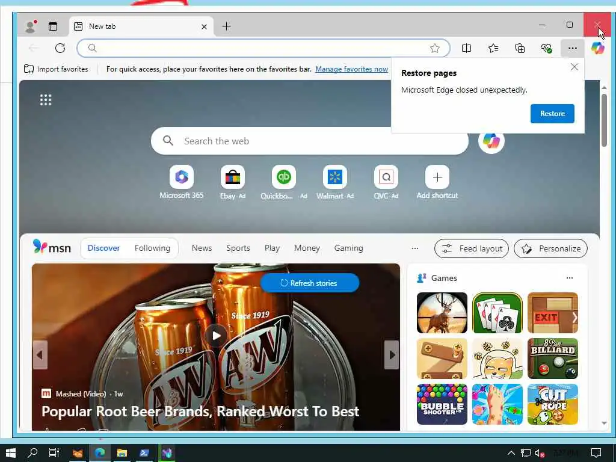Open Popular Root Beer Brands headline

point(200,411)
